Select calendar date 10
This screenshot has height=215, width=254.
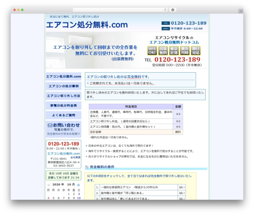79,198
